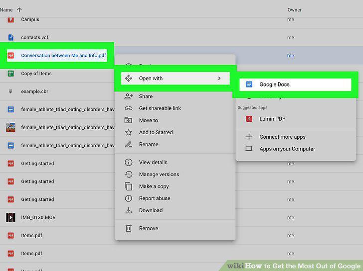
Task: Click the Lumin PDF red icon
Action: (x=249, y=119)
